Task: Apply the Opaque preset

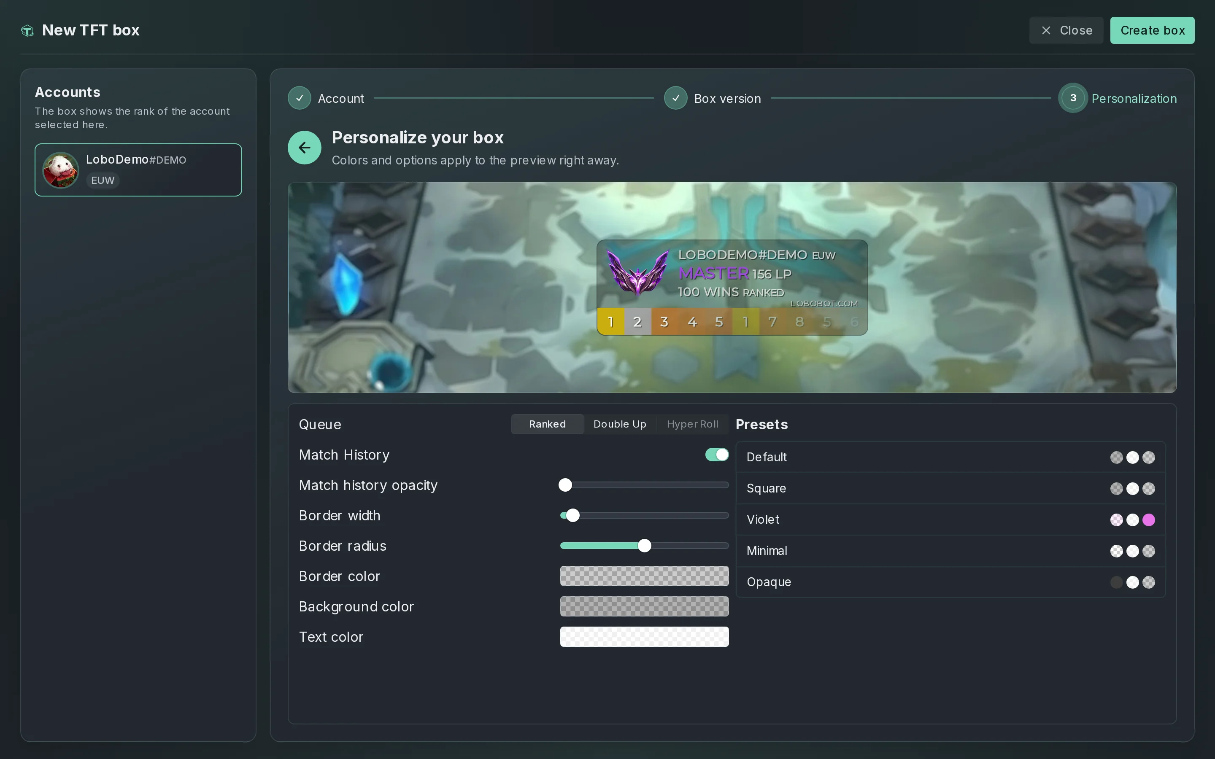Action: click(950, 582)
